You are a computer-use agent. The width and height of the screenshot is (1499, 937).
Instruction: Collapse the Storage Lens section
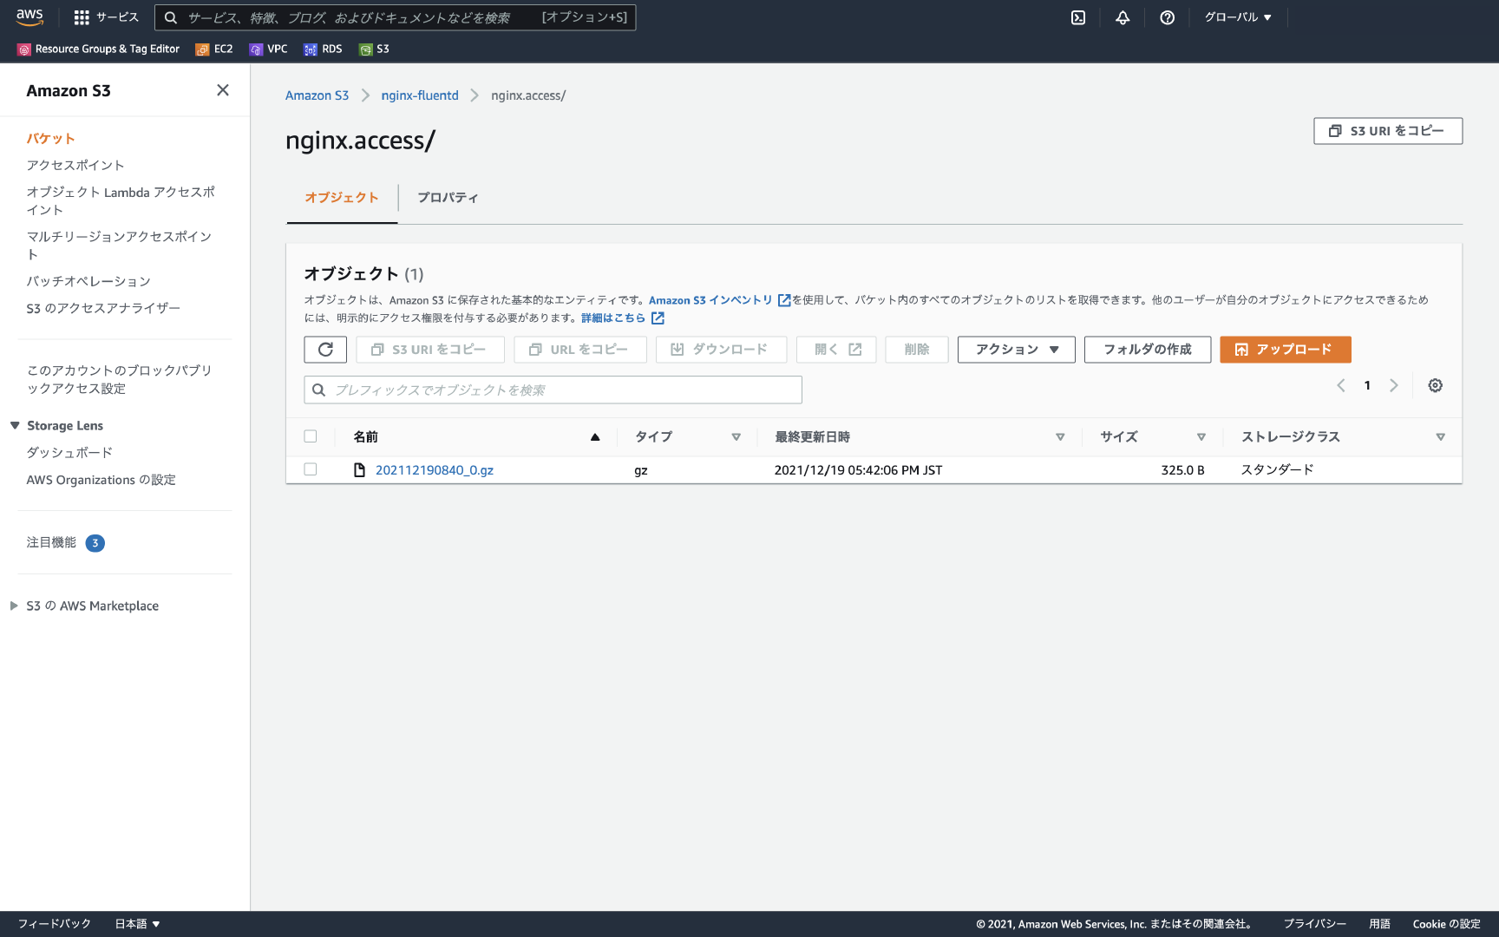coord(15,425)
